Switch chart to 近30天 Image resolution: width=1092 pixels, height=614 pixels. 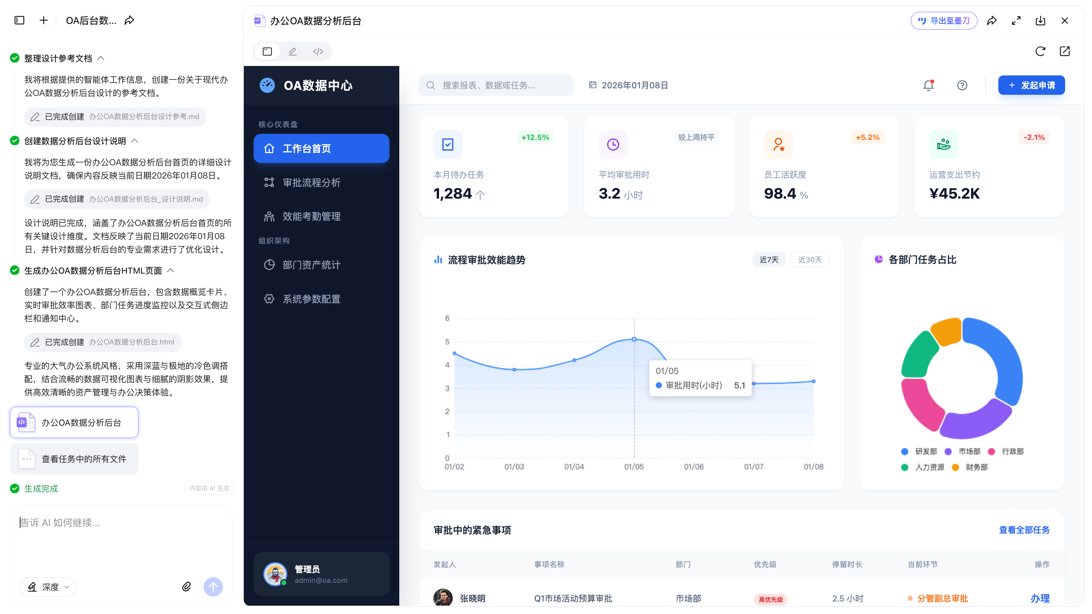[x=810, y=259]
